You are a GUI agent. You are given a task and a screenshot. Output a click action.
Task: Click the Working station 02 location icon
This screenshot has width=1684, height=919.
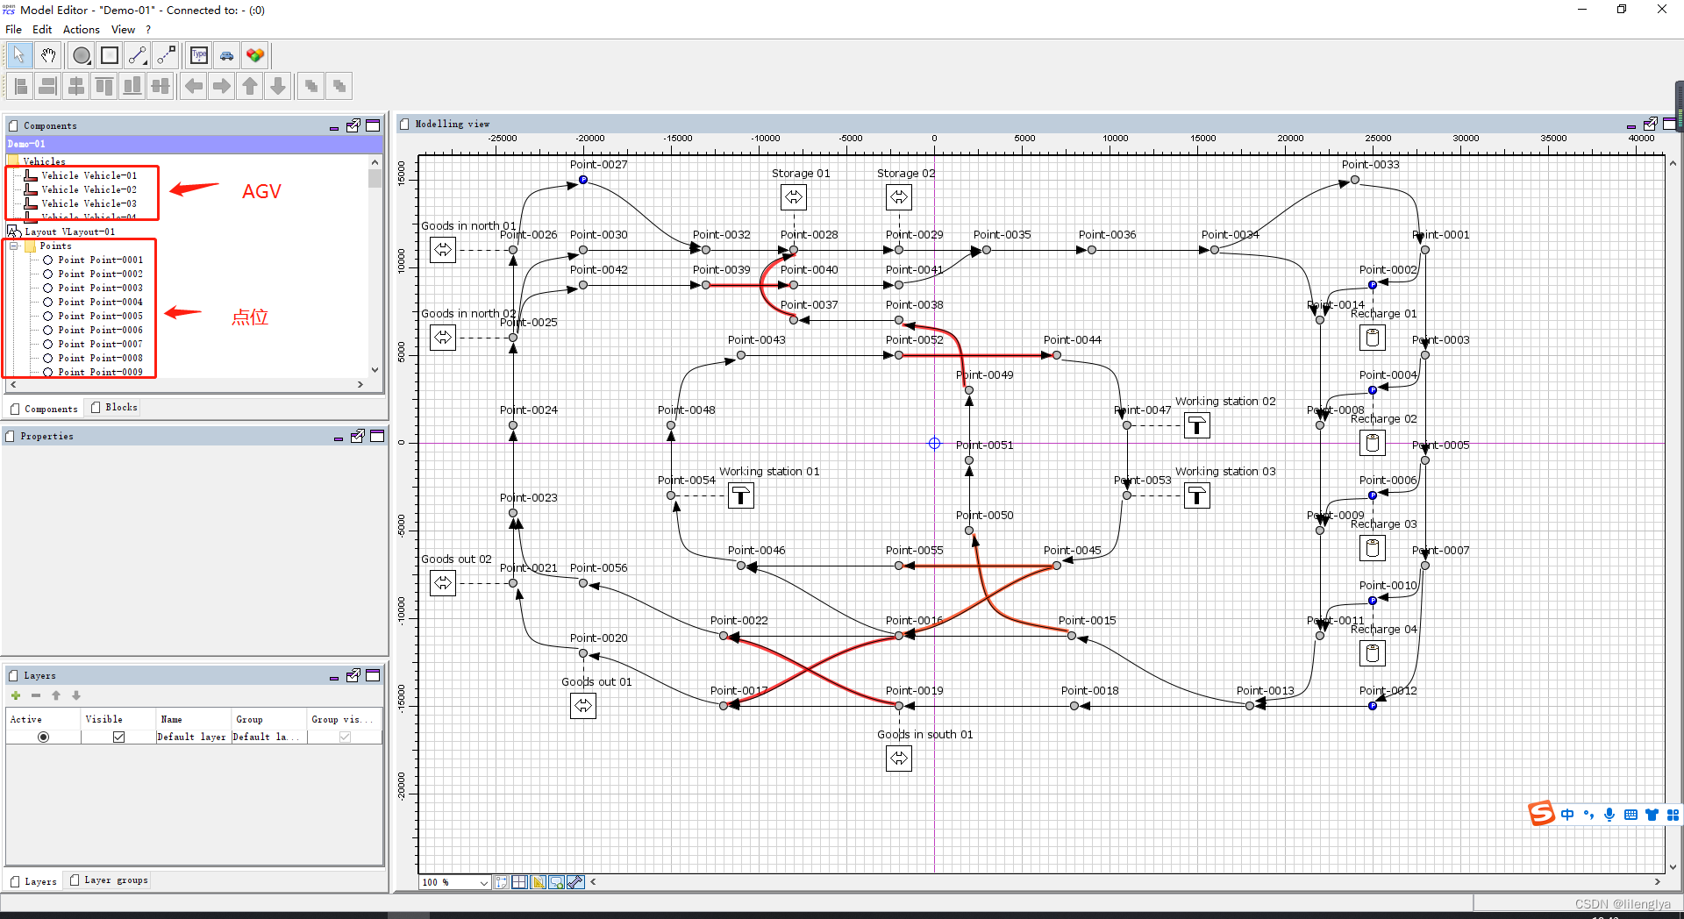click(1197, 425)
